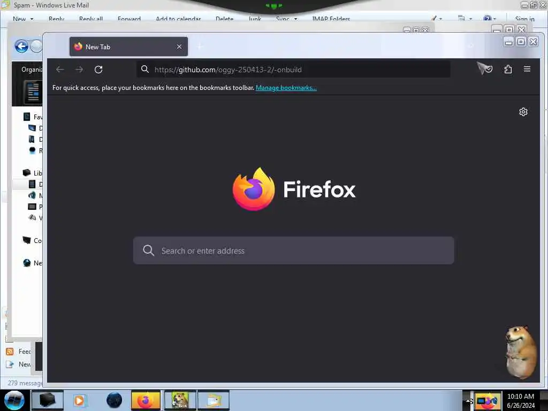Click Add to calendar in Live Mail
Image resolution: width=548 pixels, height=411 pixels.
point(178,19)
